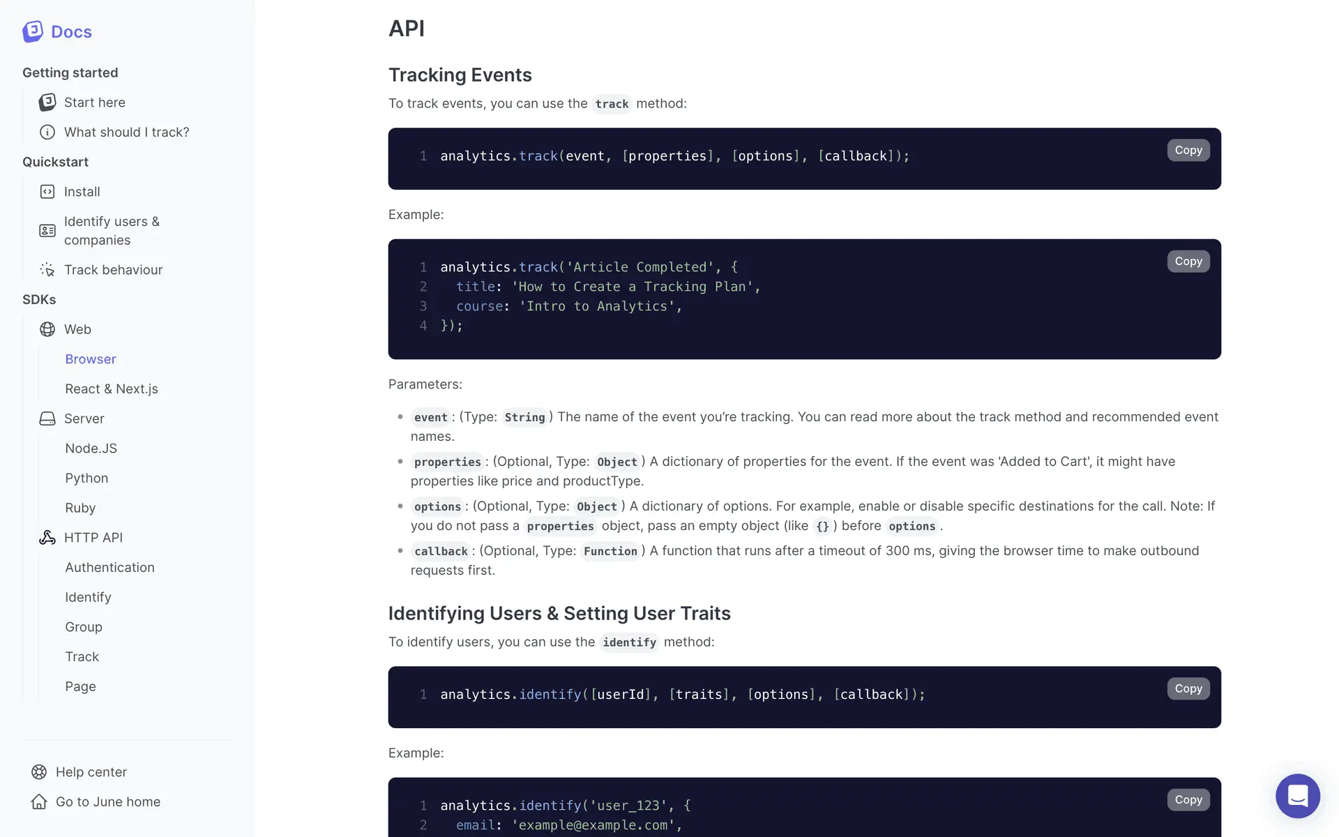Click the Web globe icon
Image resolution: width=1339 pixels, height=837 pixels.
click(47, 329)
